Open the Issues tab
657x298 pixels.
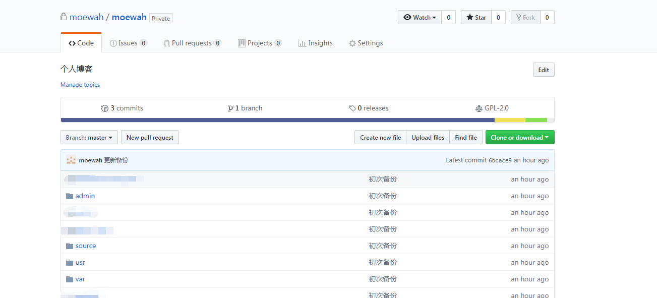click(x=129, y=43)
